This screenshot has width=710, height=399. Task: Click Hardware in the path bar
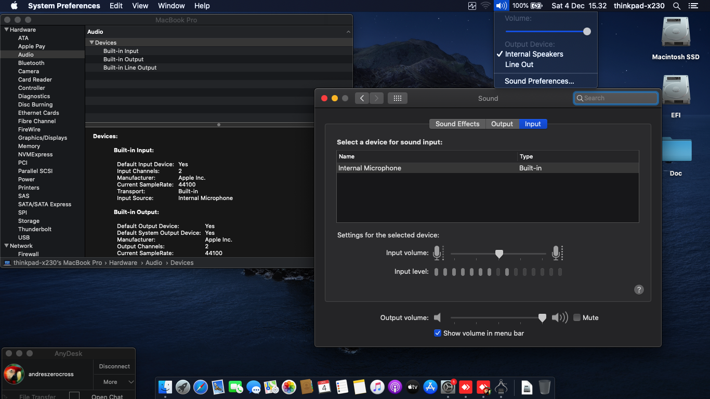[x=123, y=263]
